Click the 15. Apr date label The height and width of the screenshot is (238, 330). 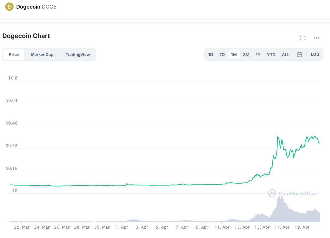coord(262,227)
